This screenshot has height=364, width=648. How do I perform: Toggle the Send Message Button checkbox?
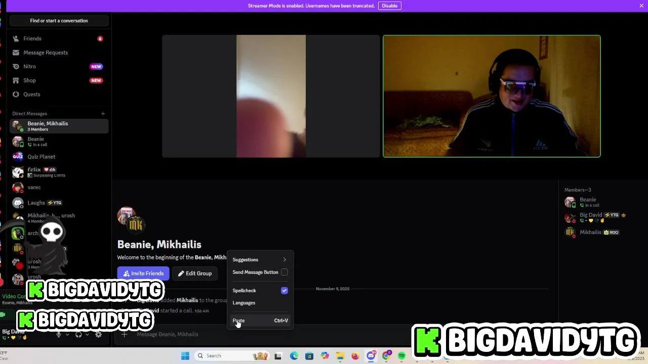285,272
